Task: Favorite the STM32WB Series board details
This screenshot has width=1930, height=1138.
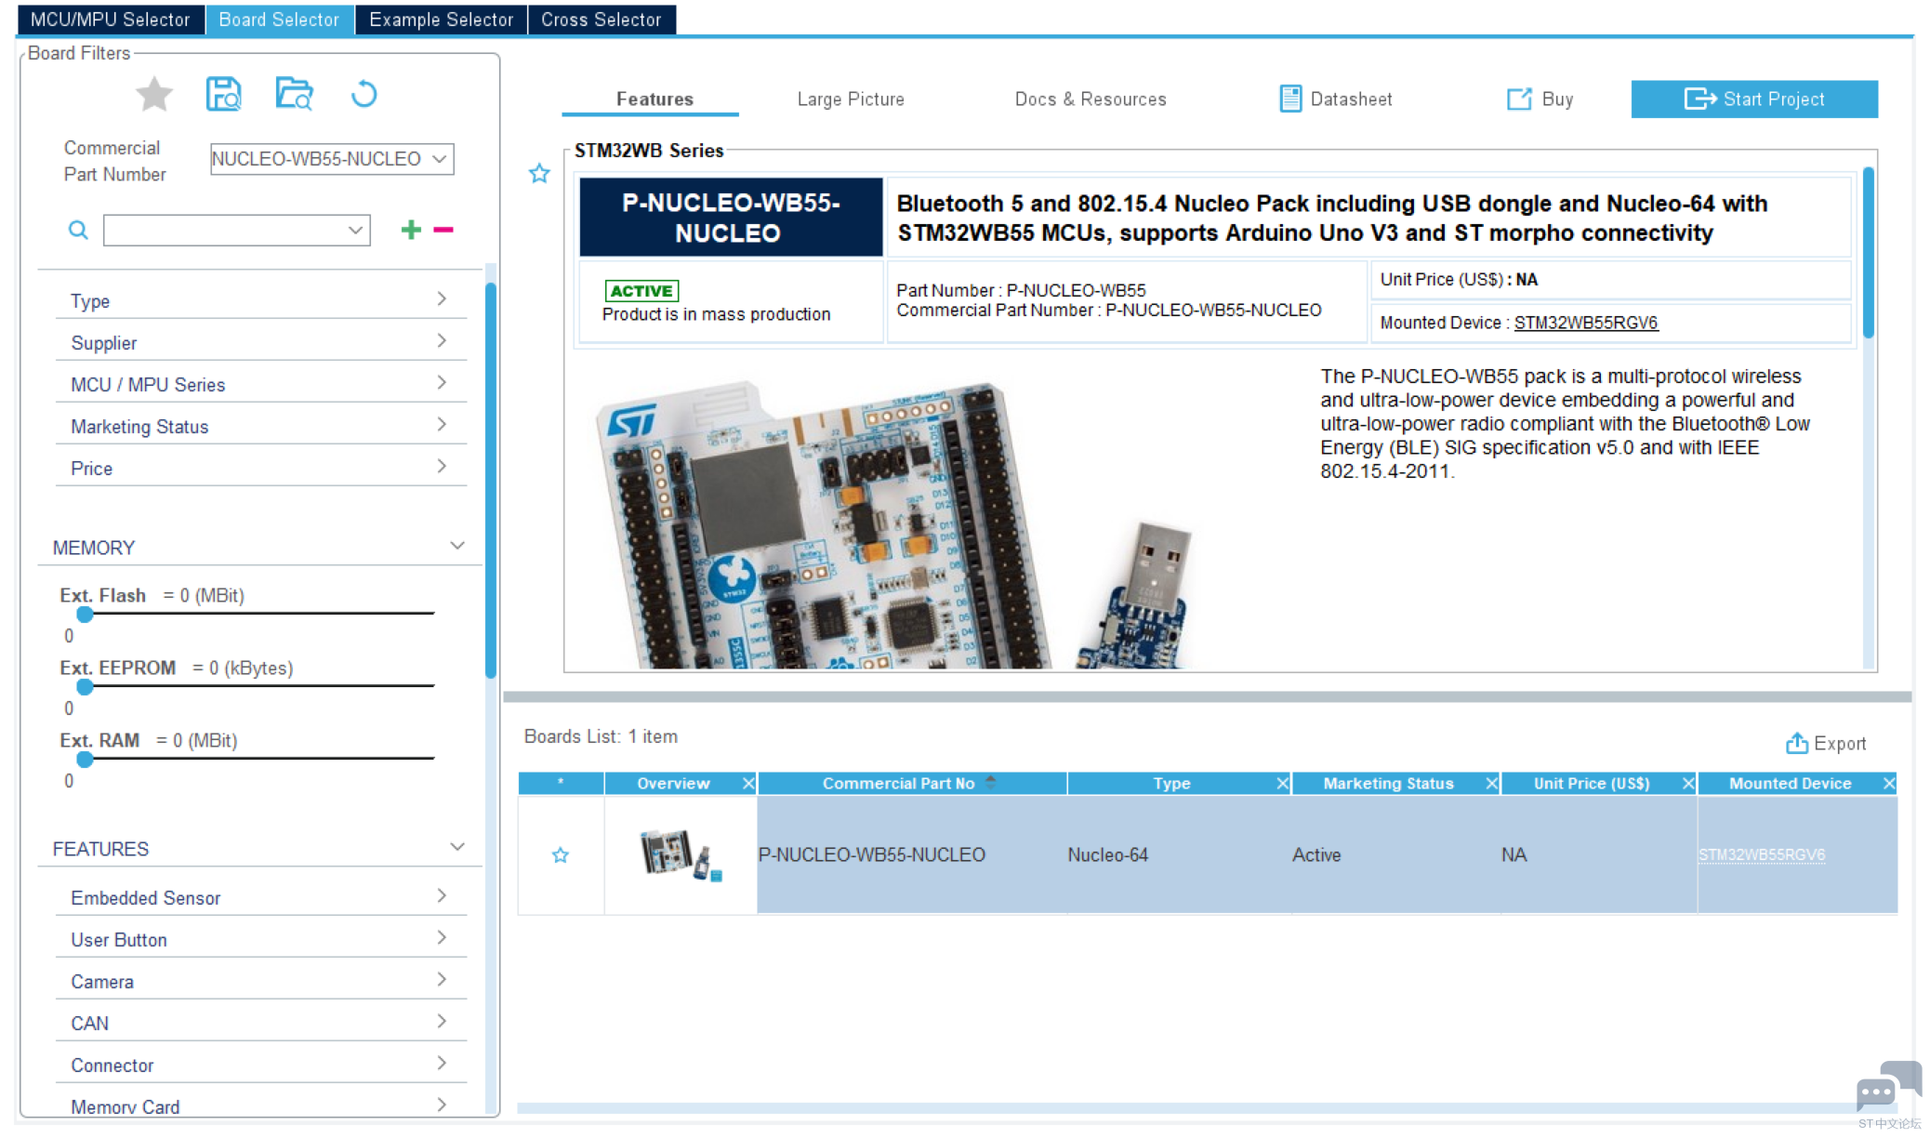Action: tap(539, 174)
